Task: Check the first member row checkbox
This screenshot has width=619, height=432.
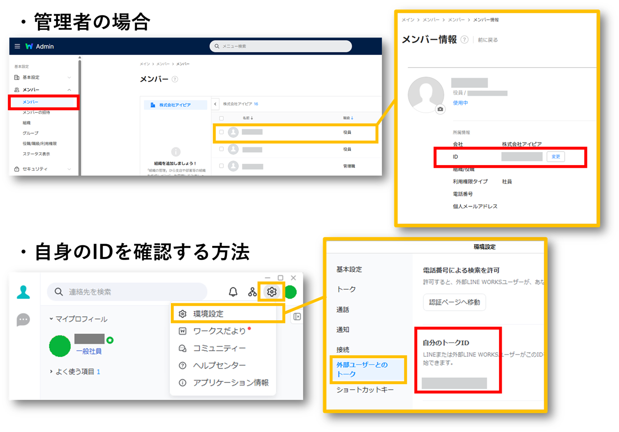Action: coord(221,132)
